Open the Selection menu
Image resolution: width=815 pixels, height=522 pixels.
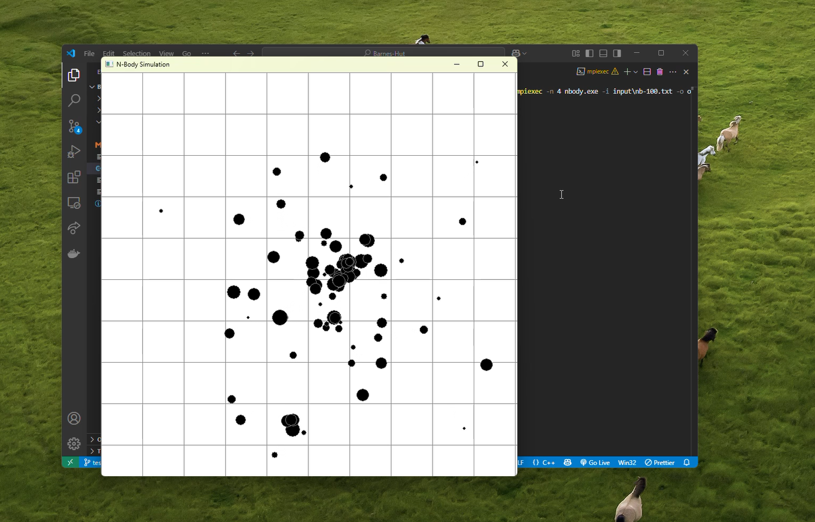[137, 53]
